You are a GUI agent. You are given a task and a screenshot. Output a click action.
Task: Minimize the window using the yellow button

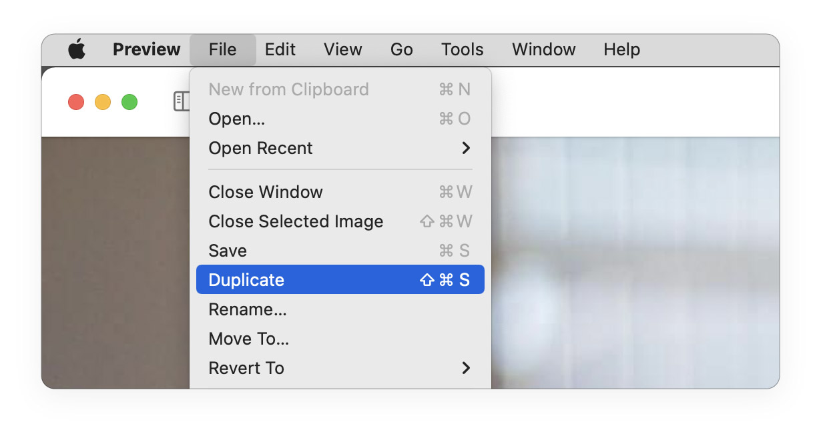pos(103,102)
